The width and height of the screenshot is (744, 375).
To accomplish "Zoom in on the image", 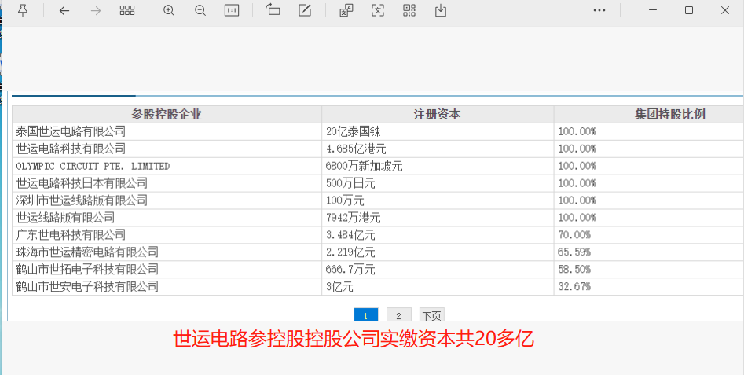I will (168, 10).
